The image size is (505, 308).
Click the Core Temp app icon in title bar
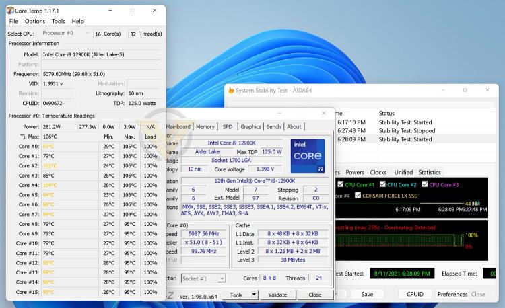coord(10,11)
